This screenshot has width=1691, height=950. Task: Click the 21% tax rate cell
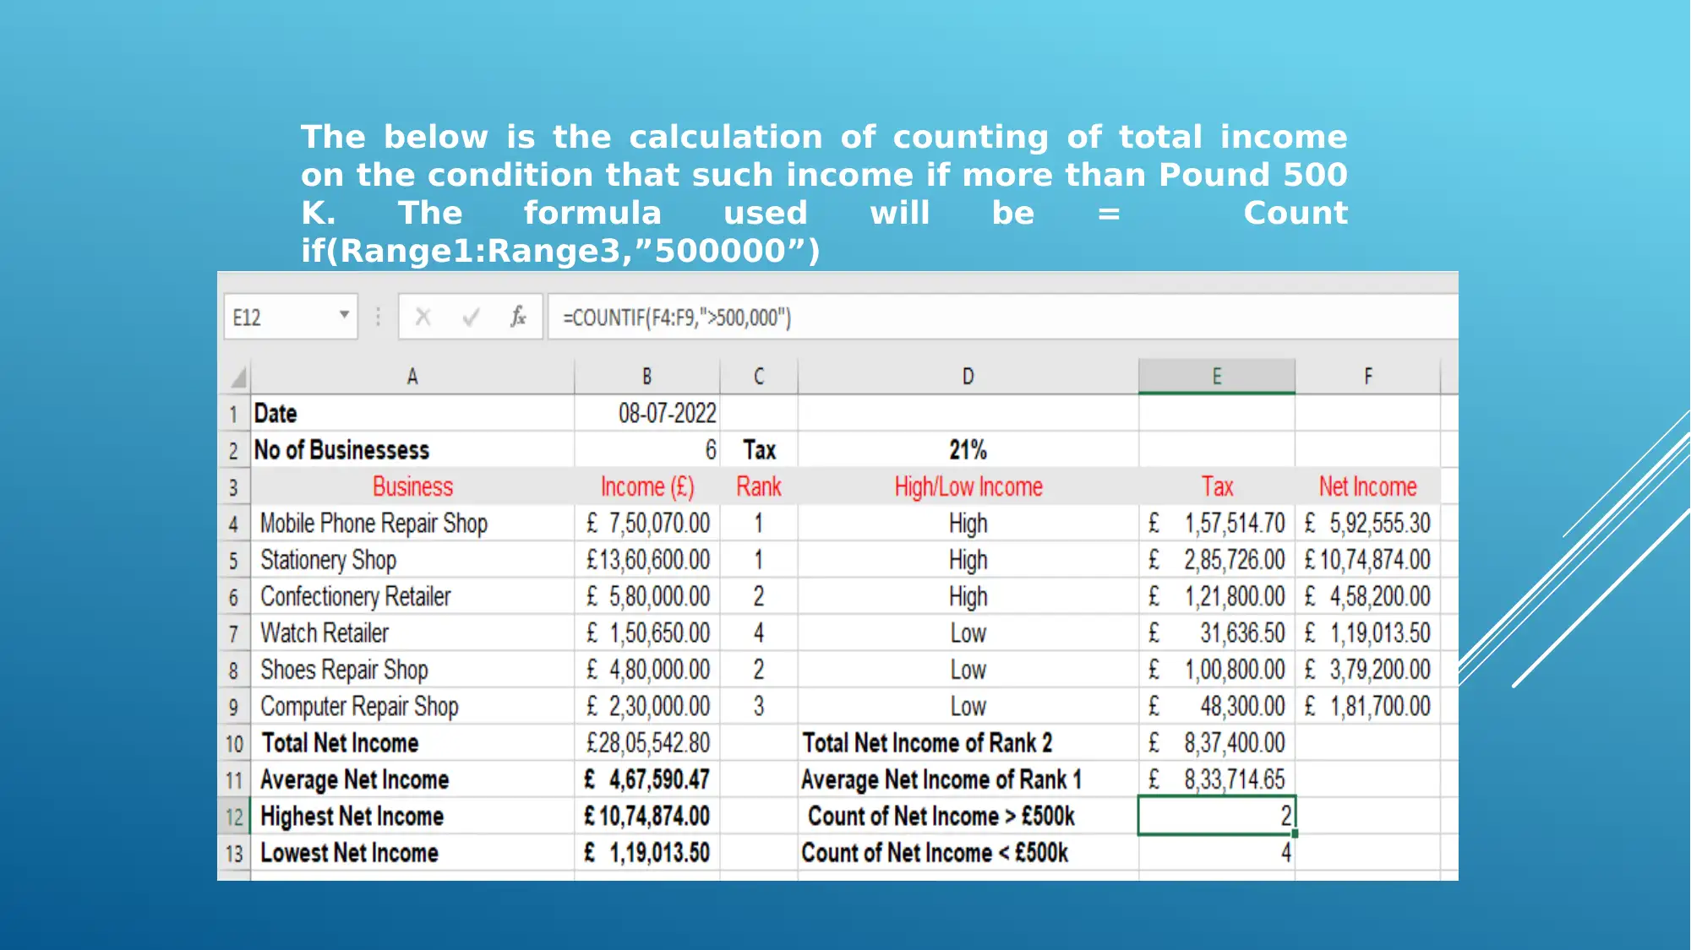[x=968, y=450]
